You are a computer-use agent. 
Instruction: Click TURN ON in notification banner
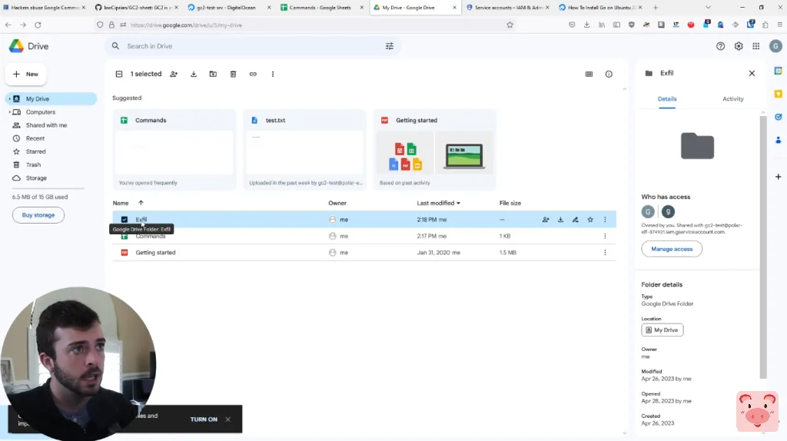click(x=204, y=419)
